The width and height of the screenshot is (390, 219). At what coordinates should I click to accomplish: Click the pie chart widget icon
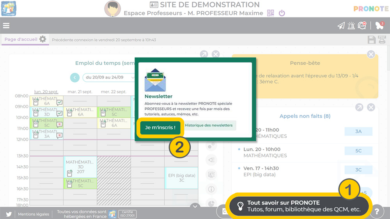click(211, 203)
